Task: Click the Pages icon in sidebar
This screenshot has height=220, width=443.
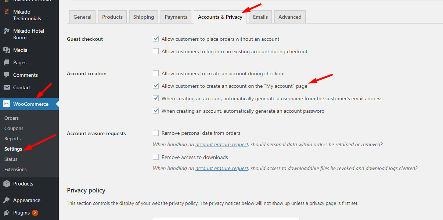Action: click(6, 62)
